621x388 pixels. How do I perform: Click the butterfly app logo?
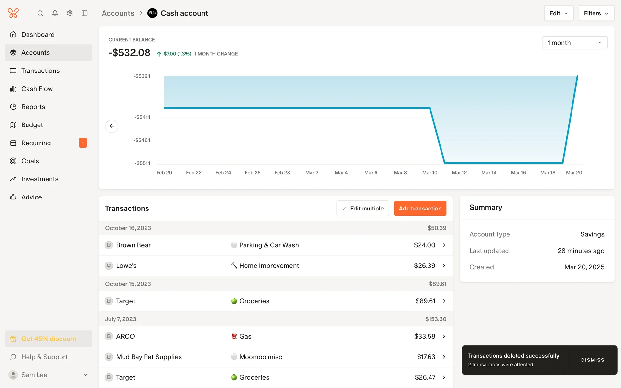(13, 13)
